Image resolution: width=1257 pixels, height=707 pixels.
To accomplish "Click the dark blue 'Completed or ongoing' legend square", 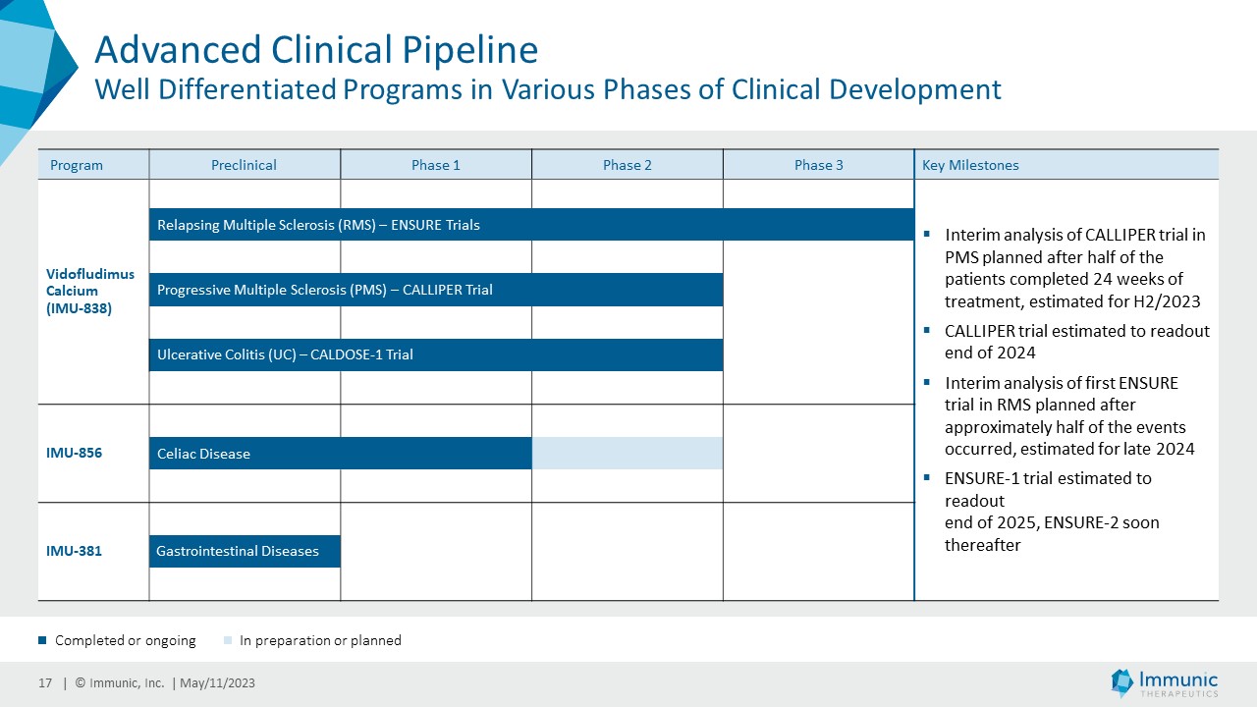I will tap(42, 641).
